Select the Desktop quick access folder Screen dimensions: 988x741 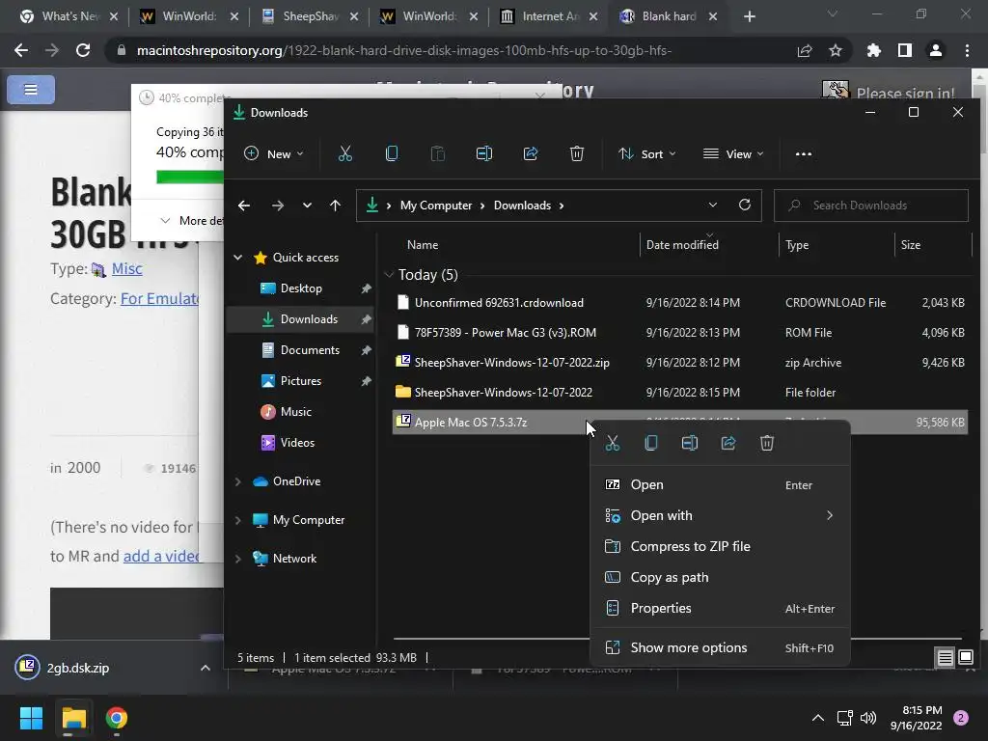coord(301,288)
